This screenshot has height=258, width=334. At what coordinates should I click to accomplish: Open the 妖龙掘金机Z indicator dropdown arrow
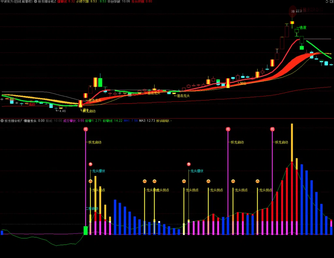point(35,1)
